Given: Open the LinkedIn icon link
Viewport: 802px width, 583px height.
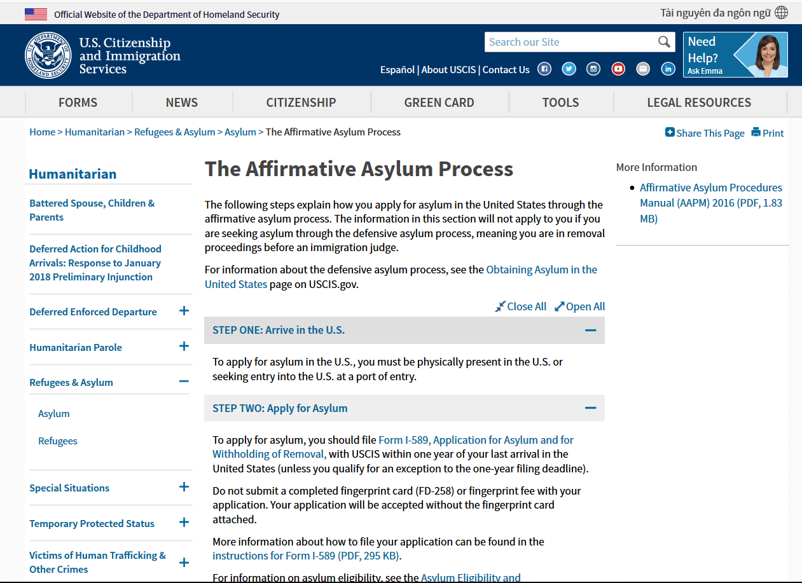Looking at the screenshot, I should [668, 69].
